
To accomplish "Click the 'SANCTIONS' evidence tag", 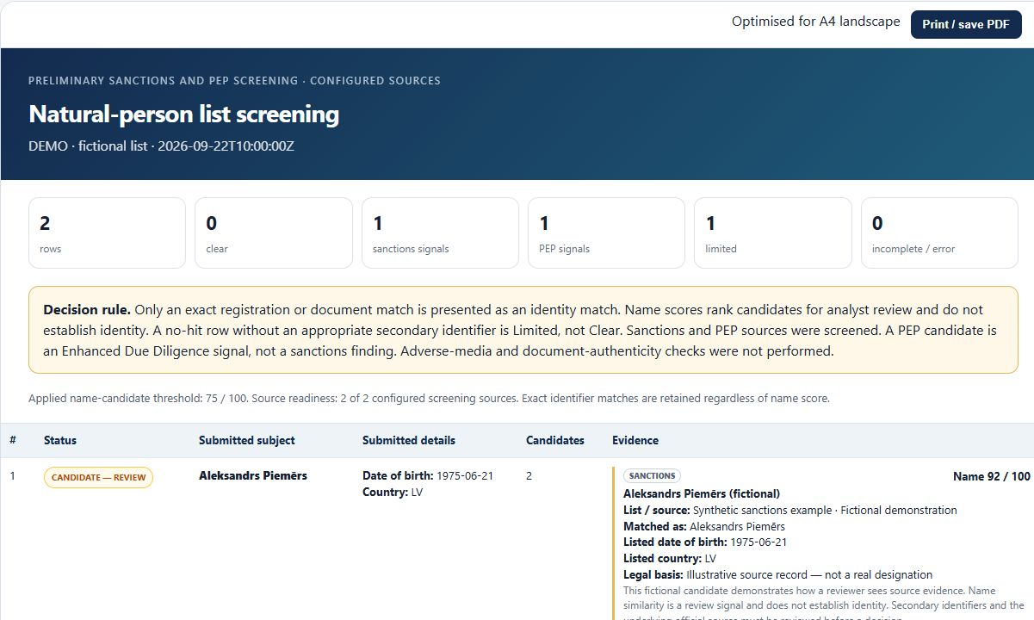I will tap(652, 475).
